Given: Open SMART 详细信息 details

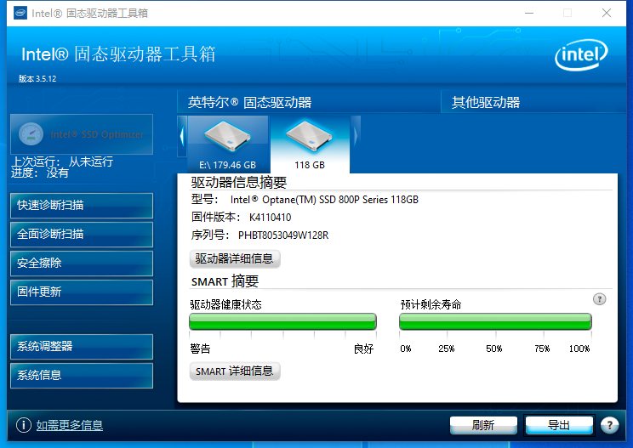Looking at the screenshot, I should [x=235, y=371].
